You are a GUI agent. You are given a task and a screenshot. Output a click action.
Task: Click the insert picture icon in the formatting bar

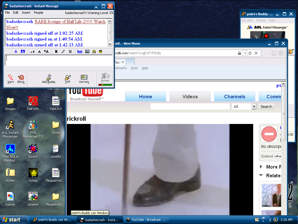pos(87,52)
